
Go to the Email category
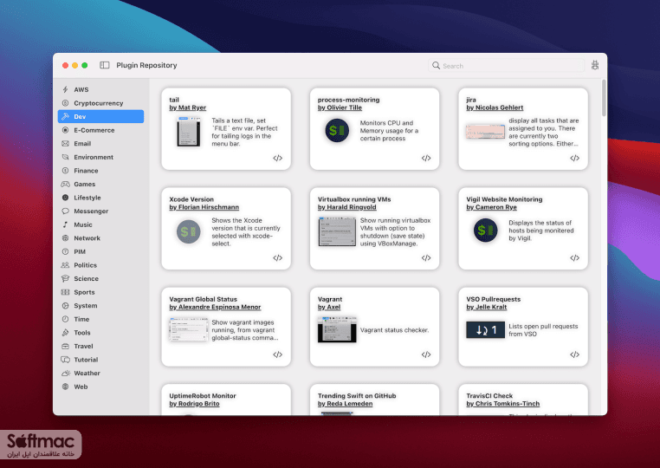tap(100, 143)
